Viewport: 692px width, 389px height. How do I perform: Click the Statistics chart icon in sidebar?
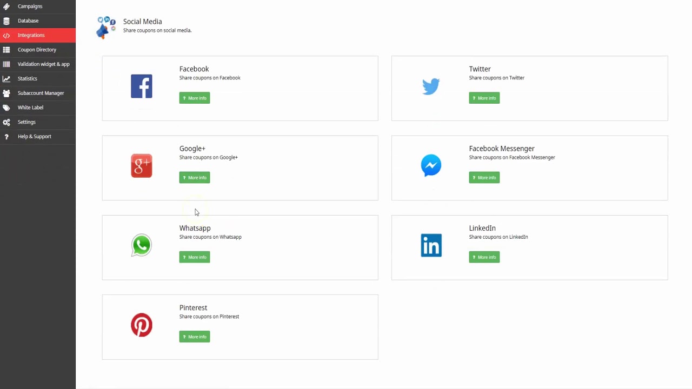[6, 79]
